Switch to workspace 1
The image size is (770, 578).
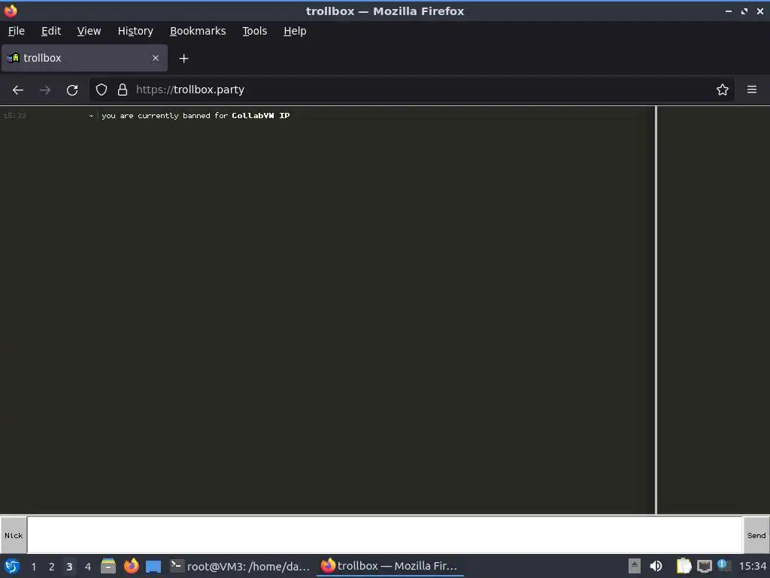pos(33,567)
